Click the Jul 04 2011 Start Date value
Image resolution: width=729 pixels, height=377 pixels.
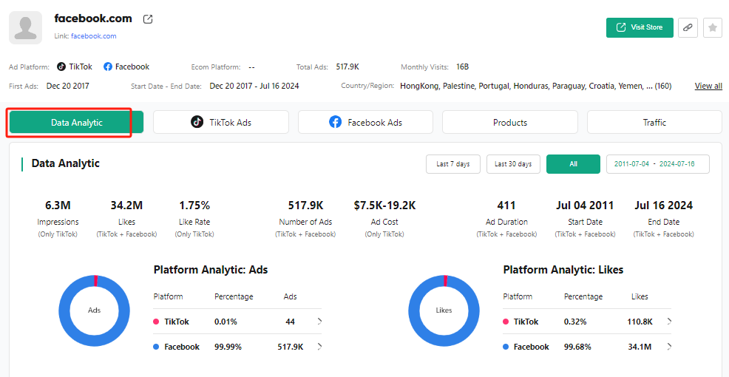(585, 205)
